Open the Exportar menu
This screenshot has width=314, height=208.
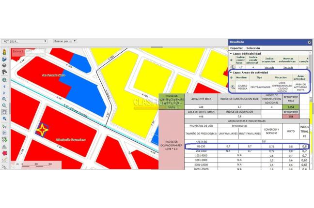pyautogui.click(x=236, y=48)
